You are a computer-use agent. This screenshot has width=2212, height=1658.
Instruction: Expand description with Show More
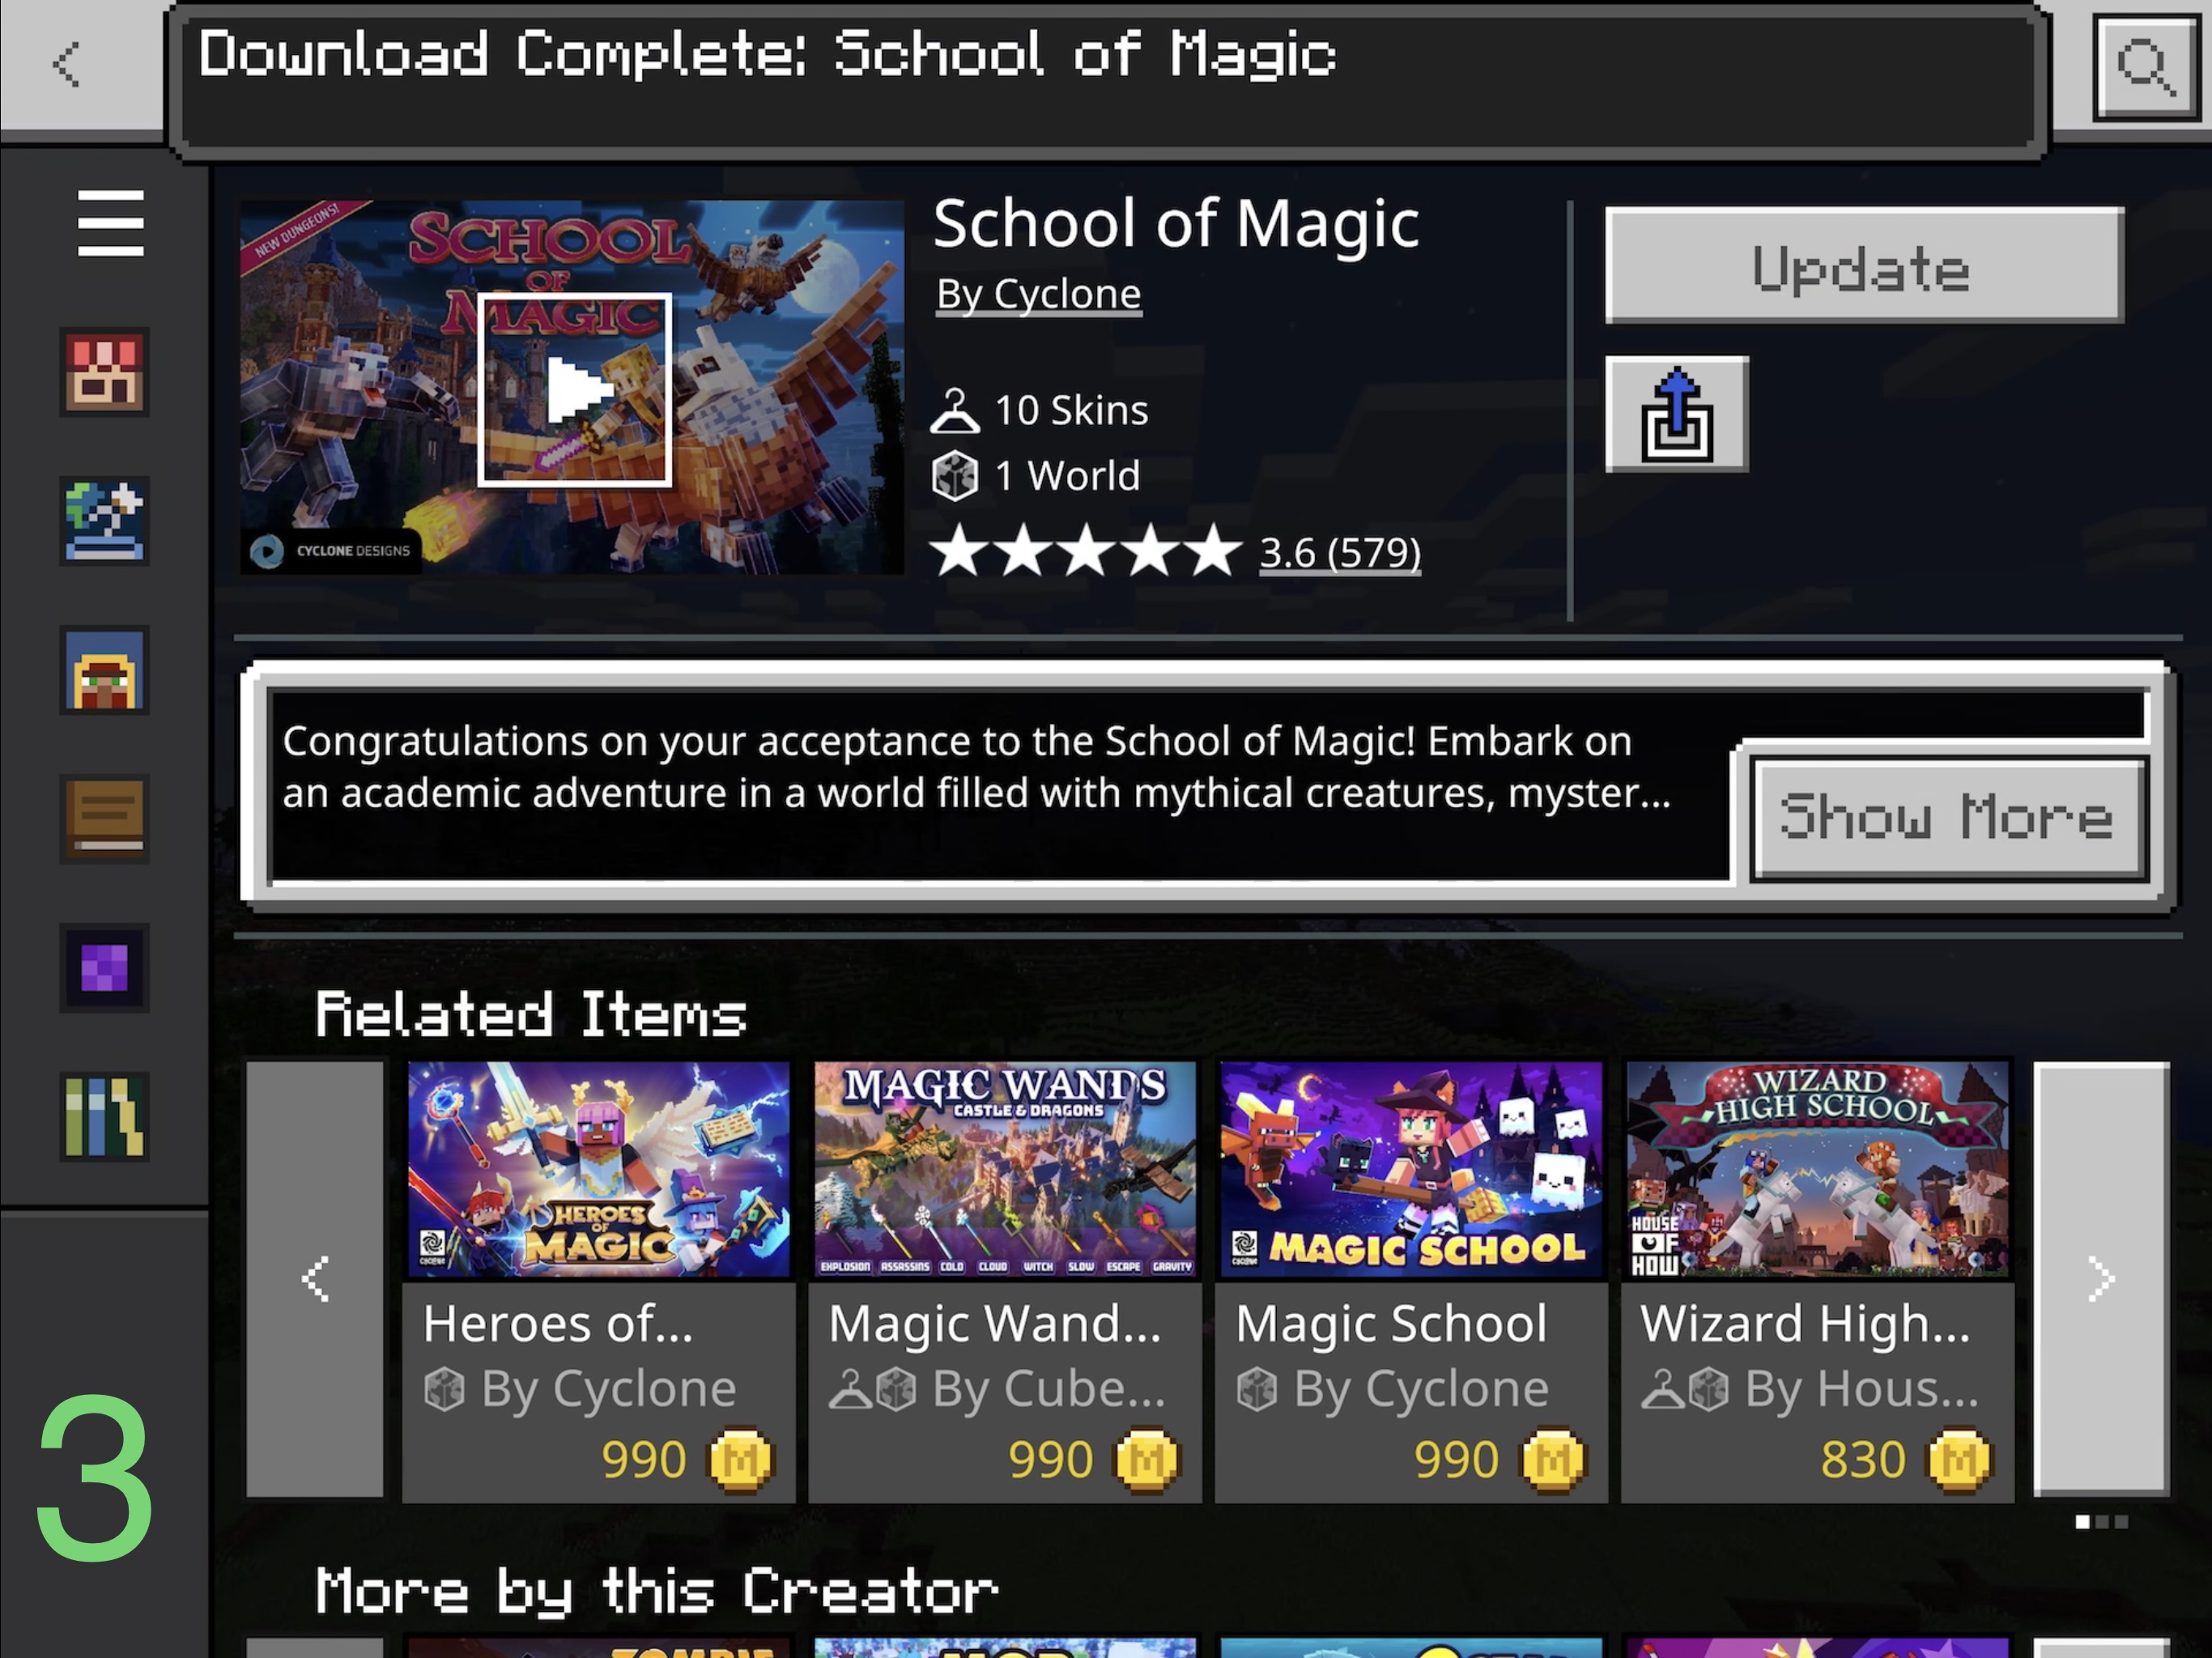[1947, 818]
